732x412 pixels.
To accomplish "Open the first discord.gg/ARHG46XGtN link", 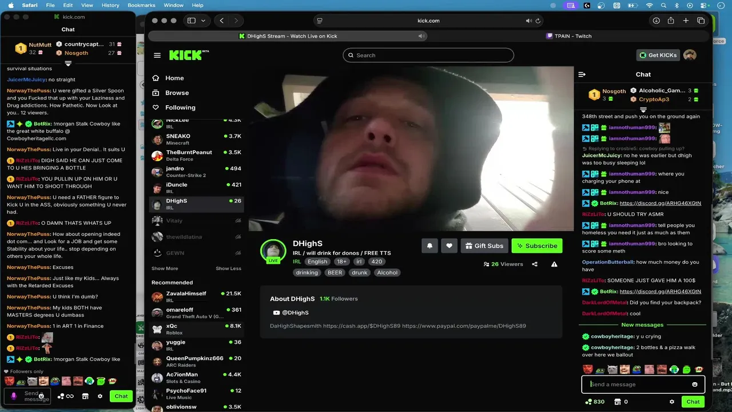I will point(660,203).
